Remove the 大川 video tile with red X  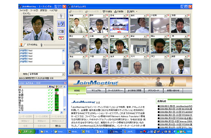pos(148,56)
